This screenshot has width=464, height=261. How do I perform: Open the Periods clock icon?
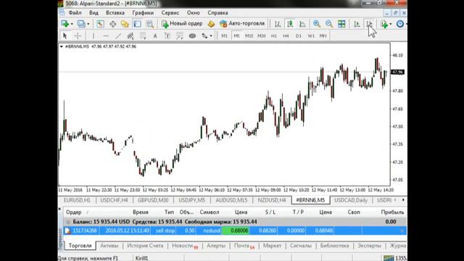pyautogui.click(x=399, y=24)
